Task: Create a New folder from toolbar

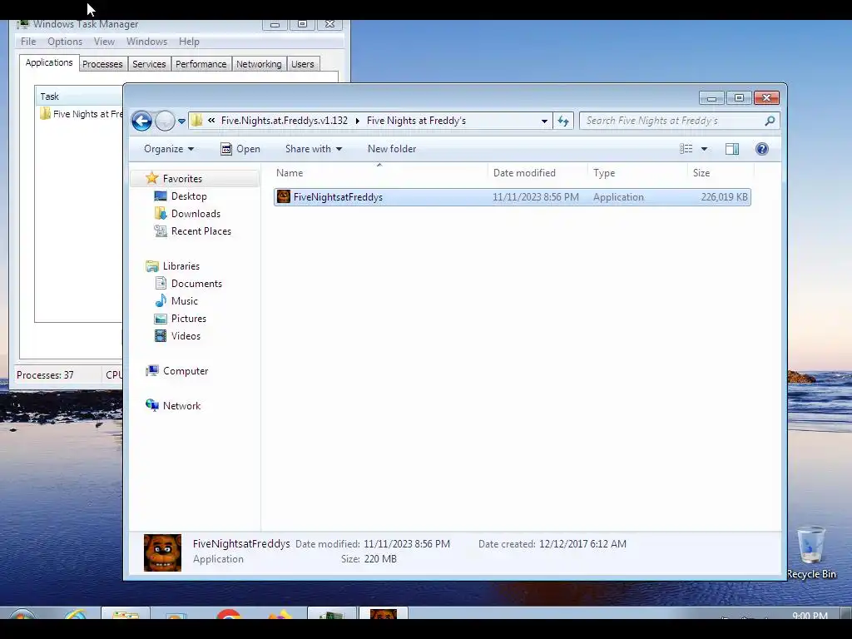Action: click(x=392, y=149)
